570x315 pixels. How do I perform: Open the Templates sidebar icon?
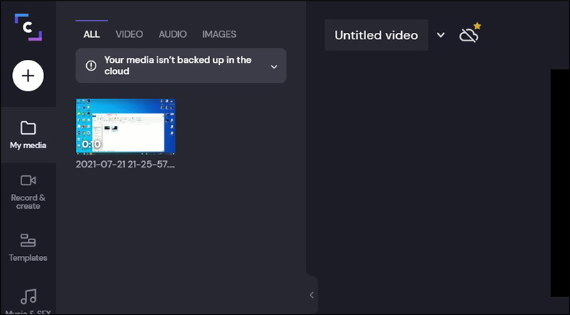point(28,240)
